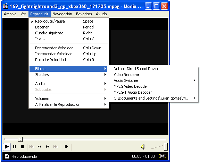Click the fast-forward (increase speed) icon

point(48,147)
